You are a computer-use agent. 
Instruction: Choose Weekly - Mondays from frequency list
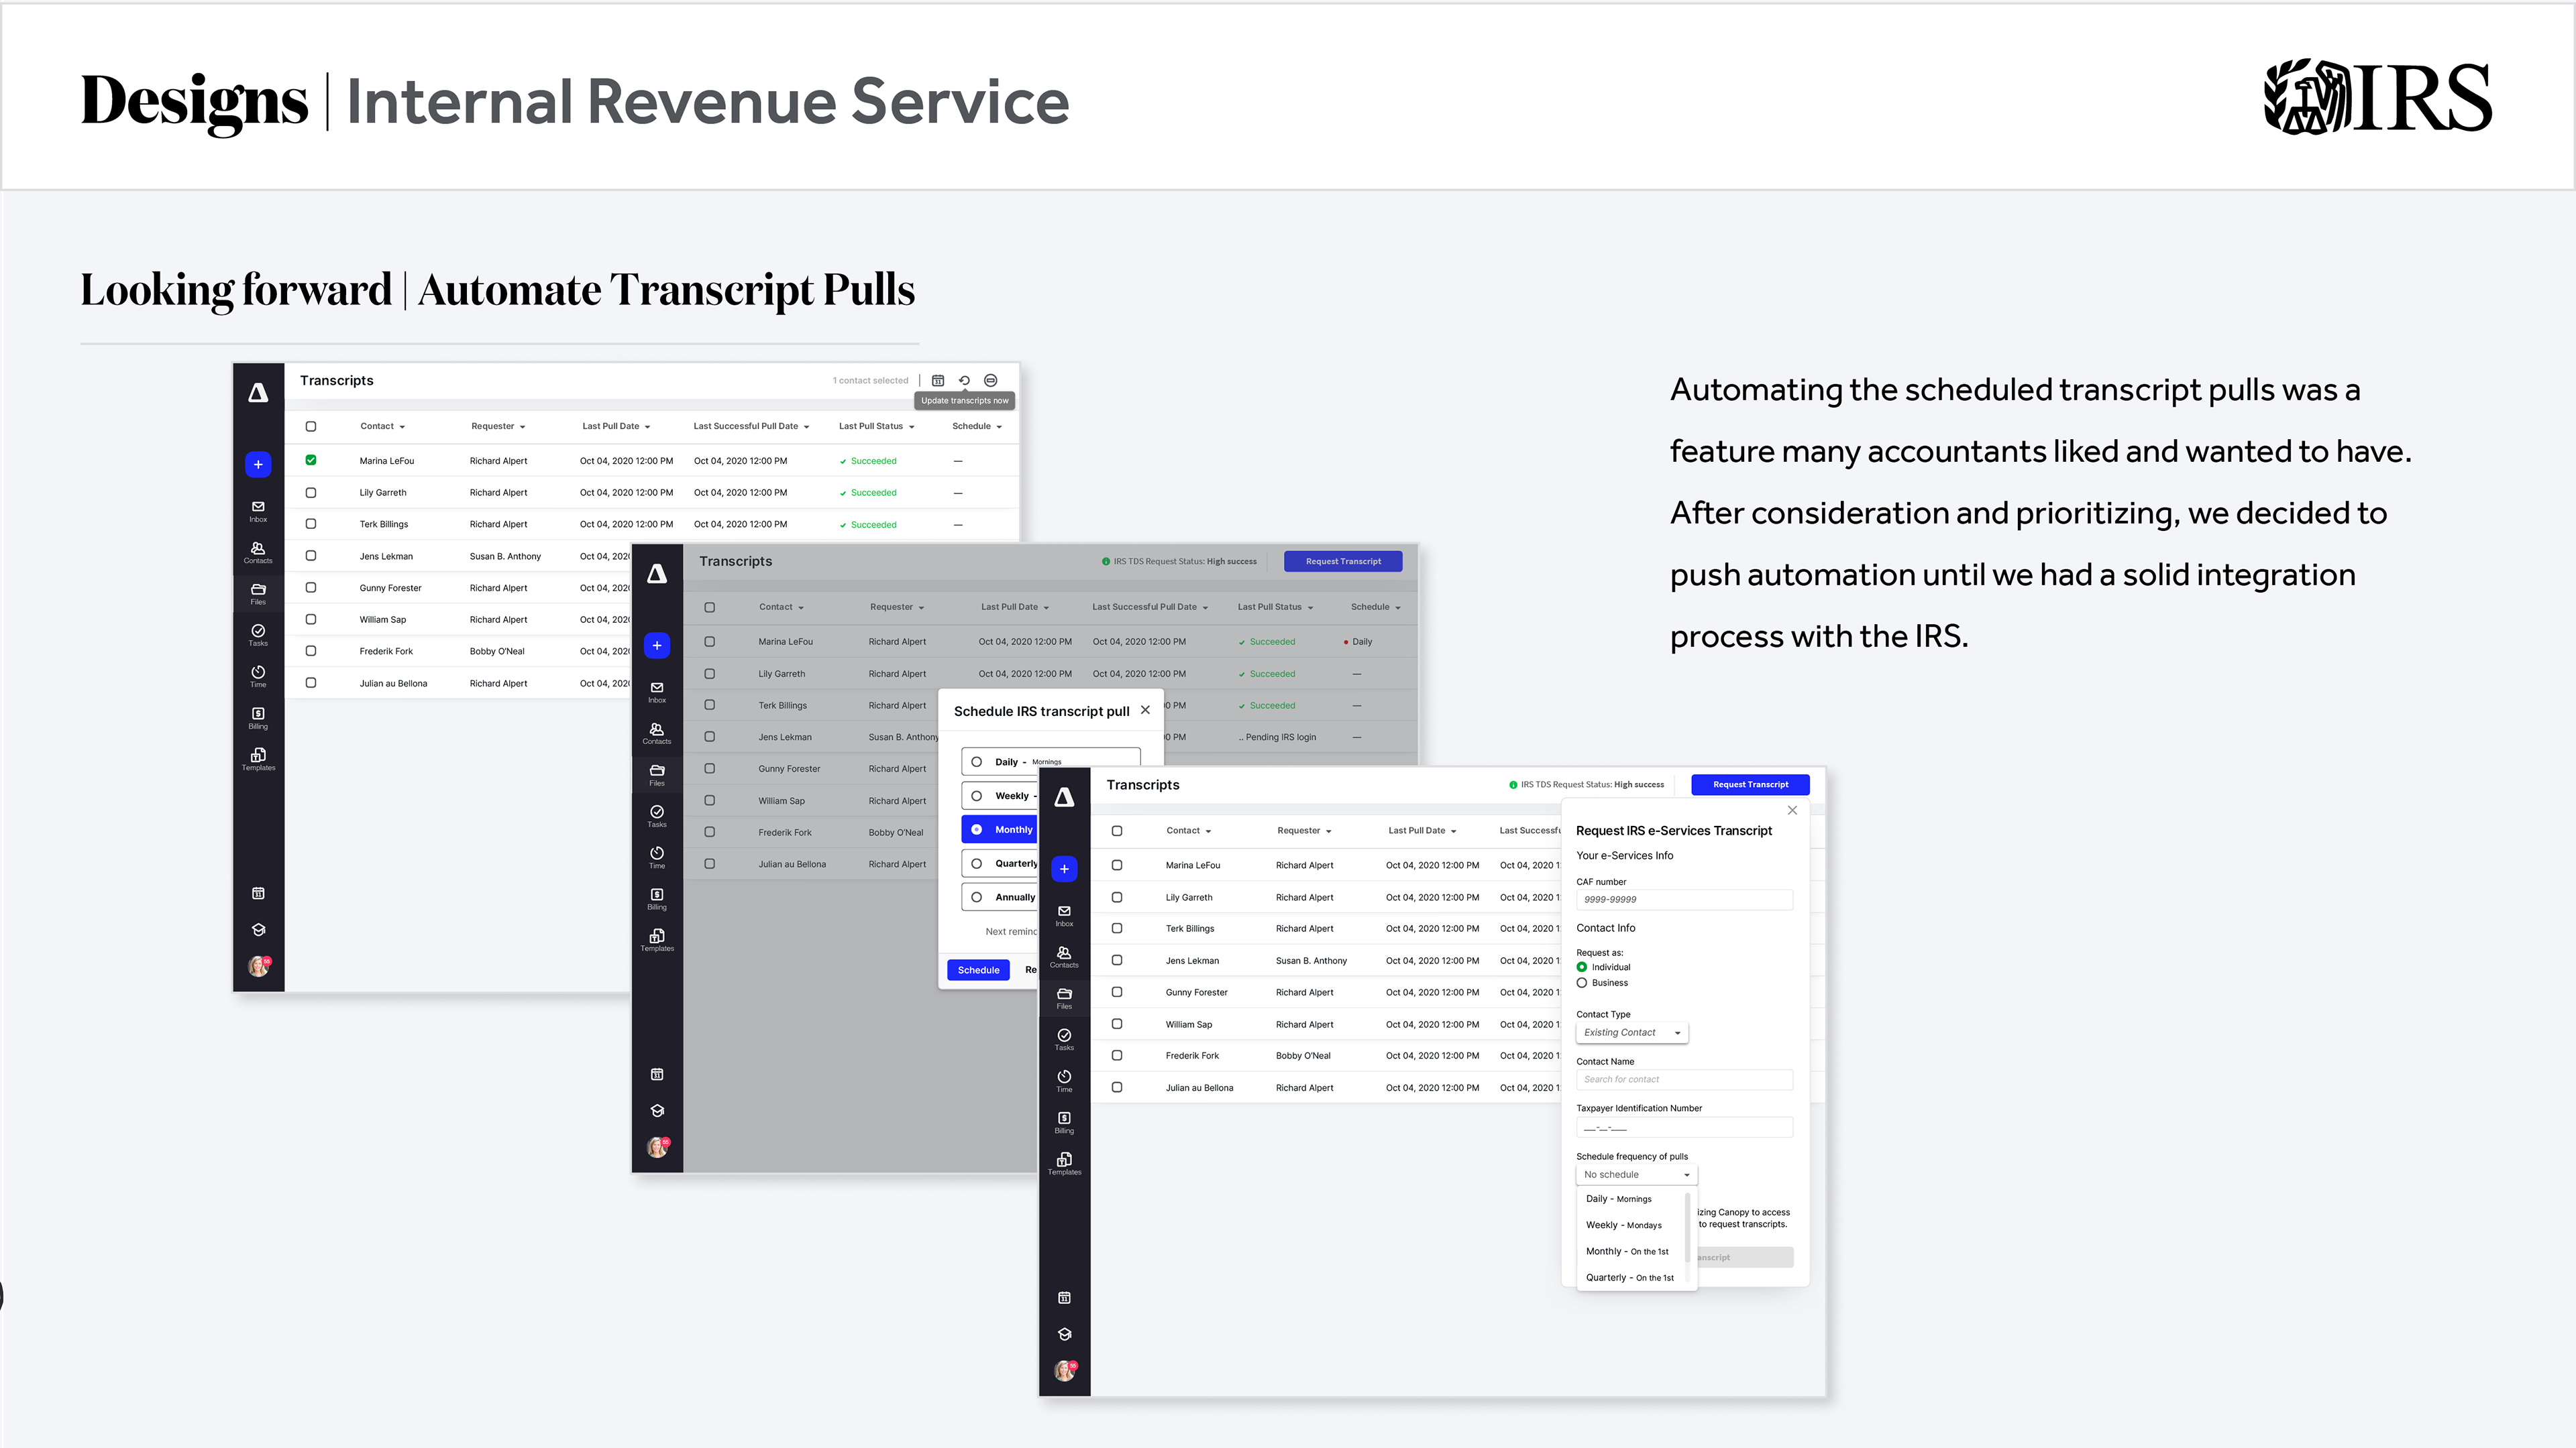(1624, 1225)
